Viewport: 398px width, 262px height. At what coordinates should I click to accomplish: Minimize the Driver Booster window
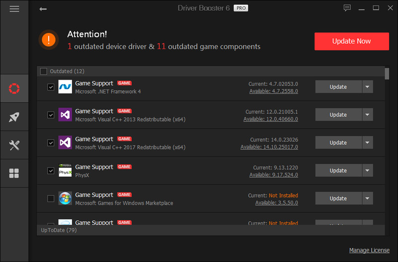pos(362,8)
